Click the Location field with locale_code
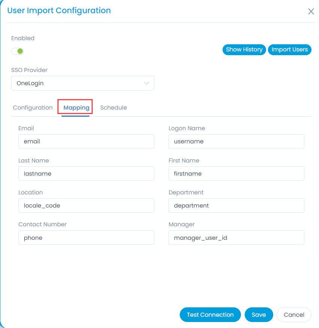The height and width of the screenshot is (328, 319). [86, 205]
